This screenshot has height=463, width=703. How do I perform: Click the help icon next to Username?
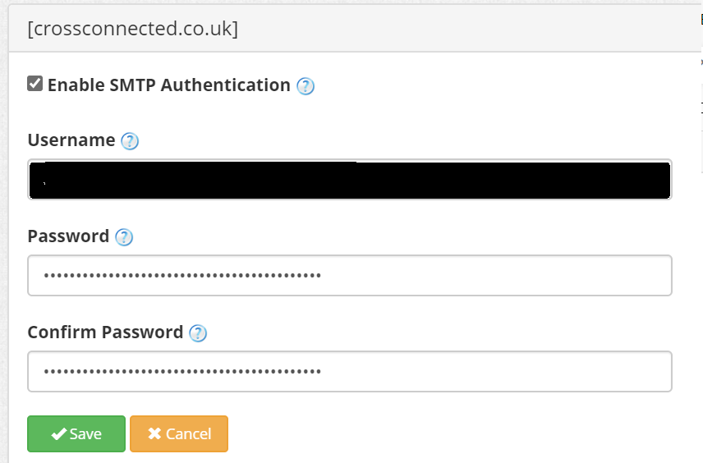(130, 141)
